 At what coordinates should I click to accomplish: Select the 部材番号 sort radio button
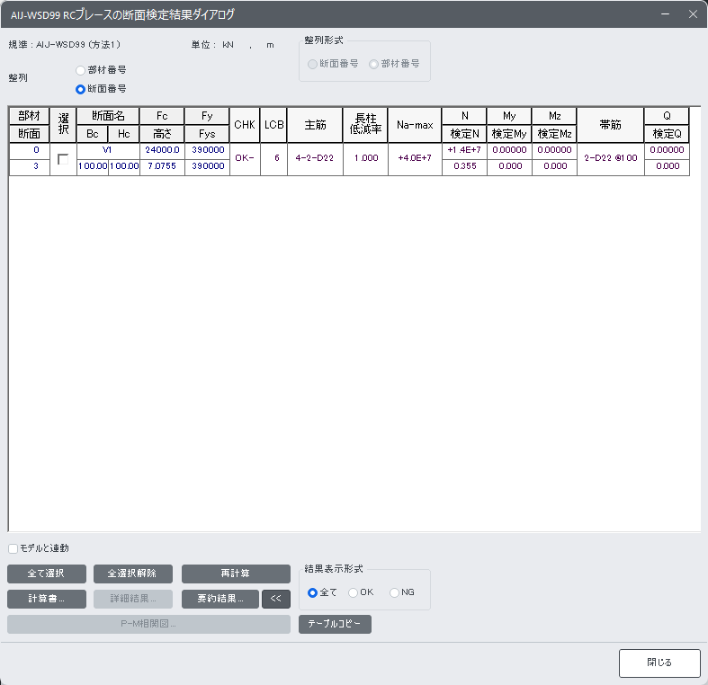[80, 70]
